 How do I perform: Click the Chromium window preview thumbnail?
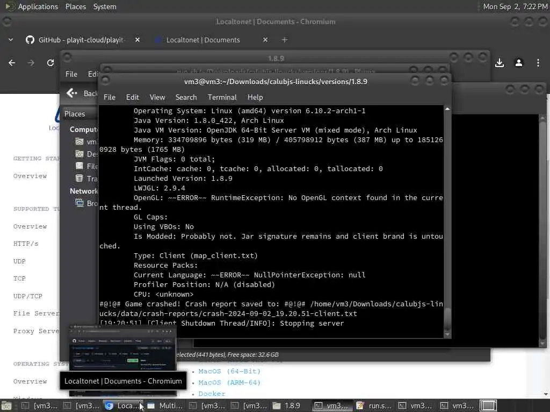122,348
